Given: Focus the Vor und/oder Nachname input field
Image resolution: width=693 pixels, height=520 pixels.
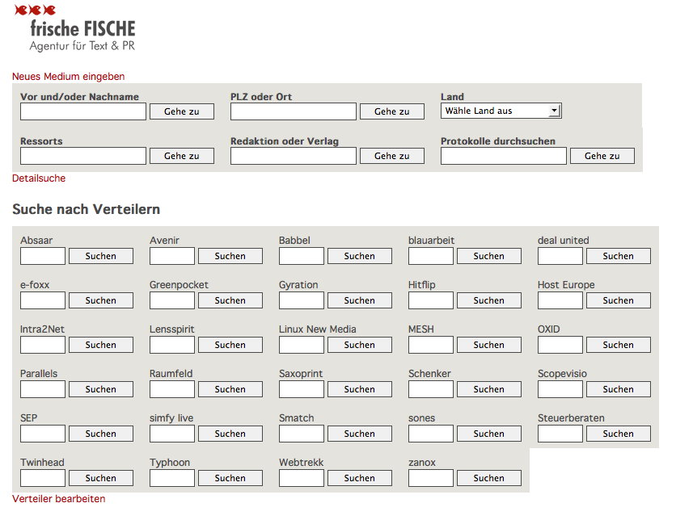Looking at the screenshot, I should click(83, 111).
